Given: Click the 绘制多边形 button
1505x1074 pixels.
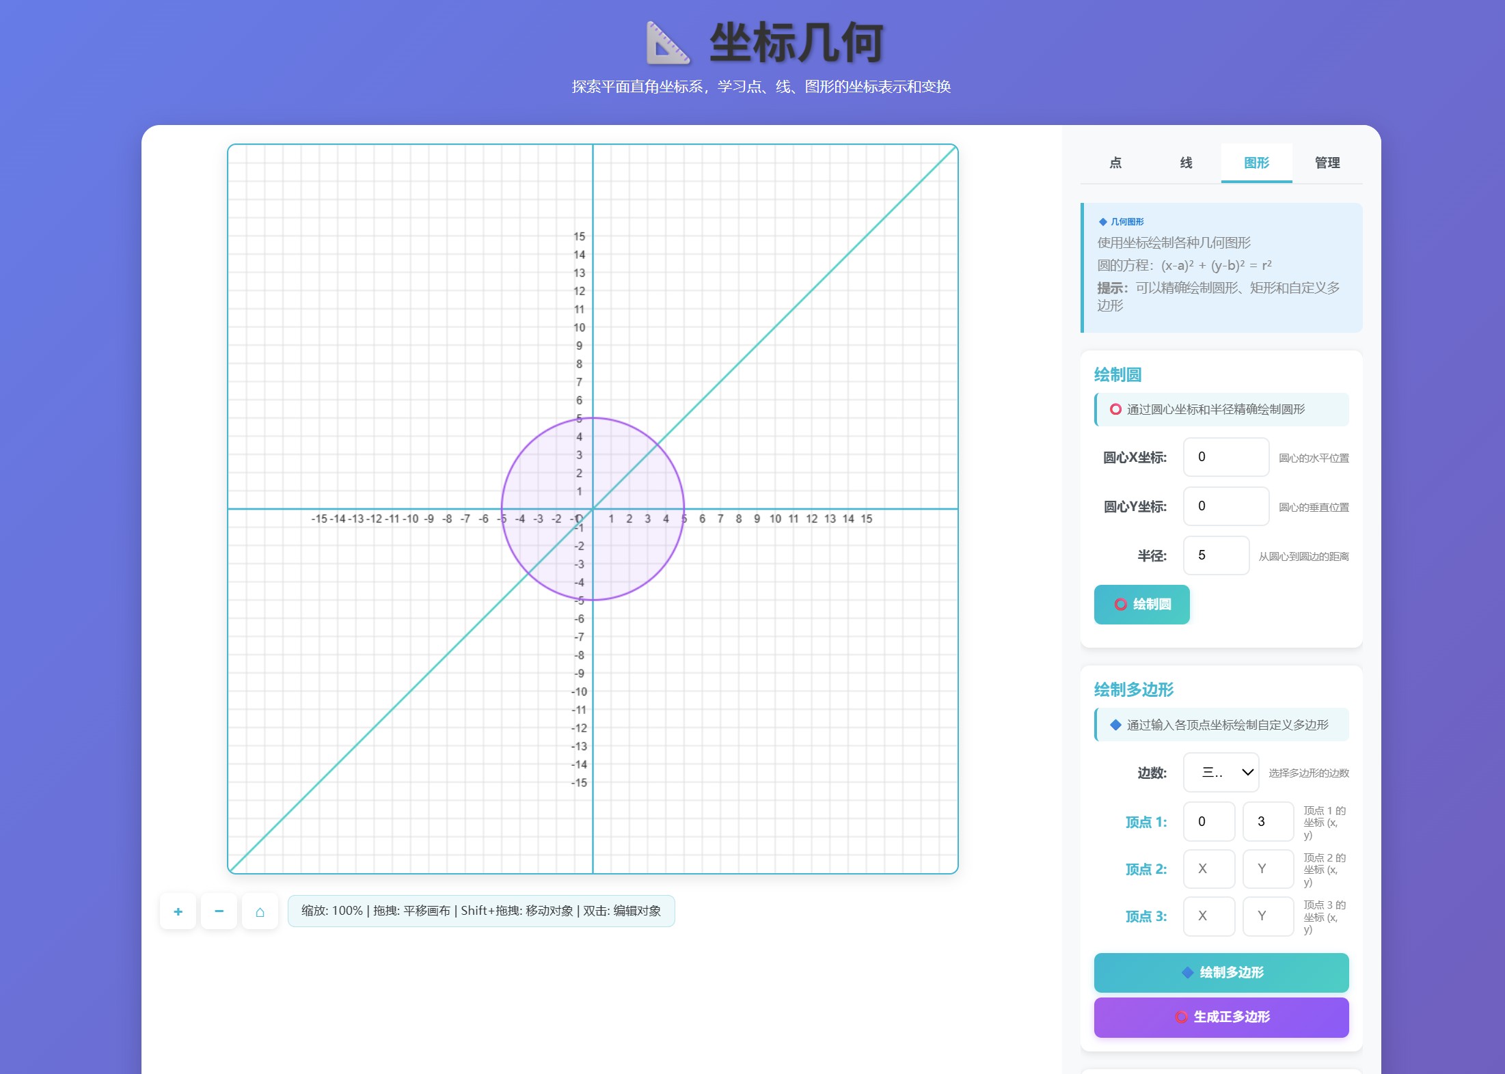Looking at the screenshot, I should point(1221,972).
